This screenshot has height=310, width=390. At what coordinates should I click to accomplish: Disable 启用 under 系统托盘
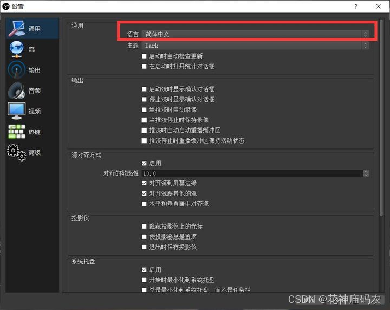[x=144, y=270]
